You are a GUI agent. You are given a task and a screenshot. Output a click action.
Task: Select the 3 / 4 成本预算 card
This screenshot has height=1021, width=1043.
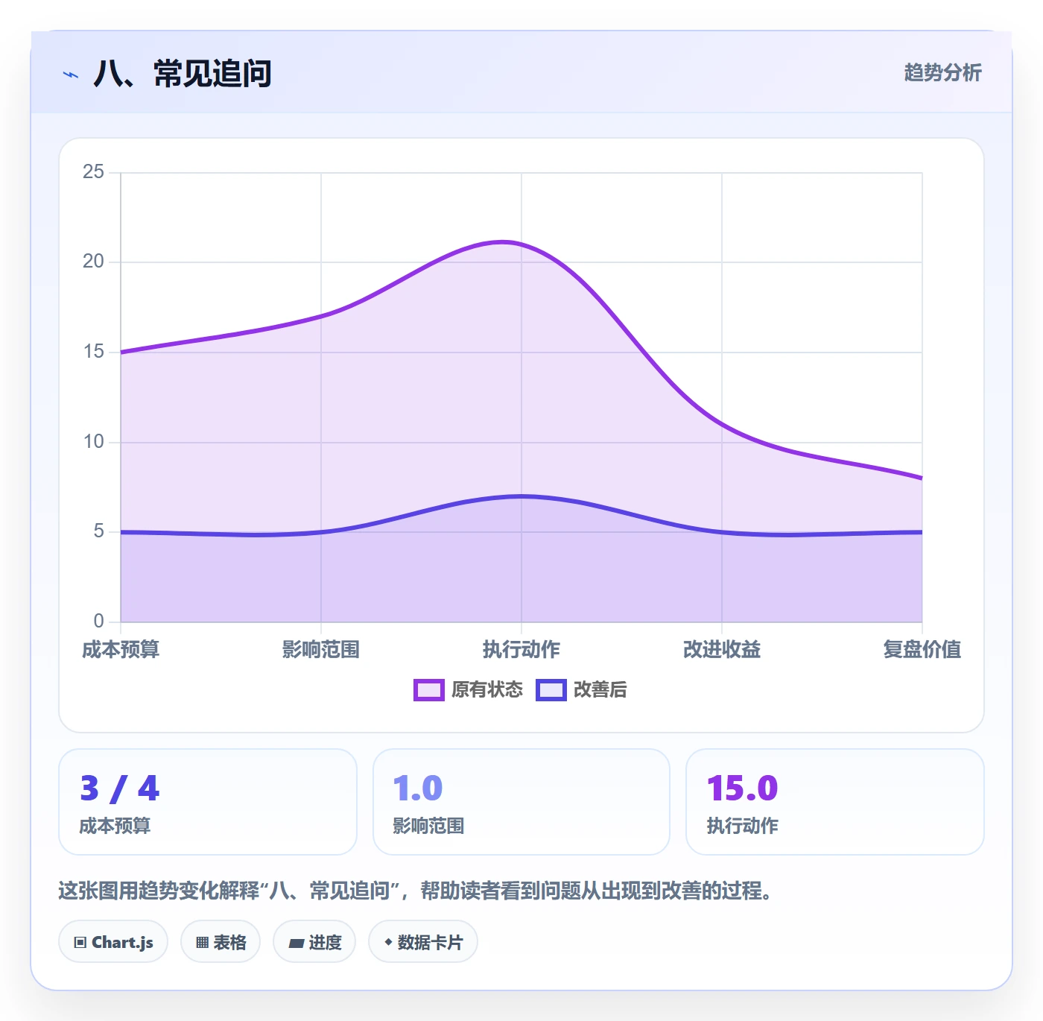(208, 802)
